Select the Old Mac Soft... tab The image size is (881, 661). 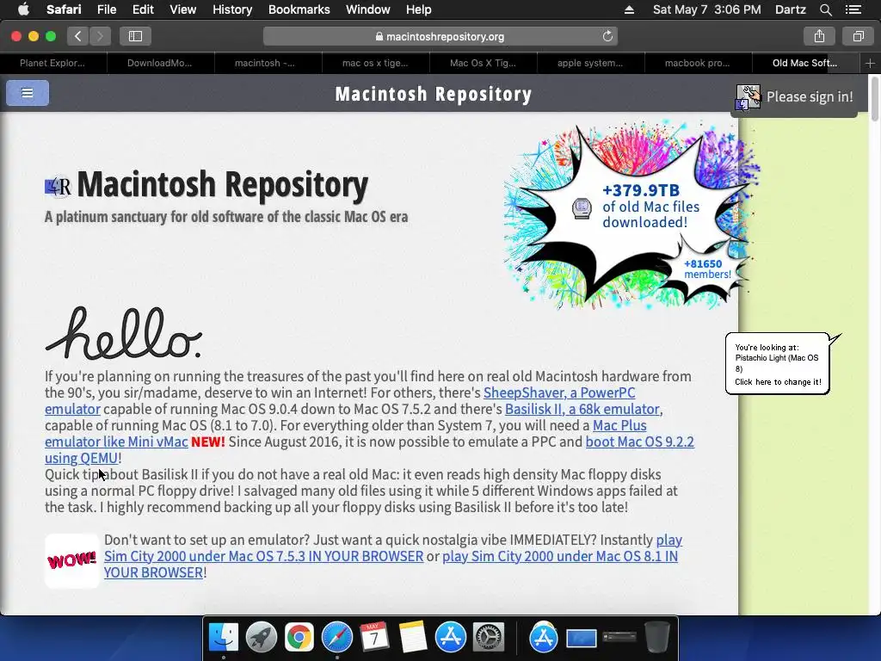pos(805,63)
